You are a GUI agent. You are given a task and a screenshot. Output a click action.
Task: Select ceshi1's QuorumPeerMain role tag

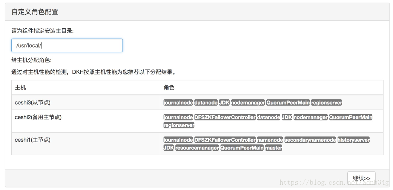pyautogui.click(x=242, y=148)
